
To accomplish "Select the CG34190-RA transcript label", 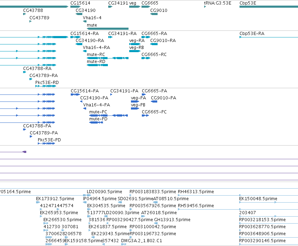I will click(x=90, y=41).
